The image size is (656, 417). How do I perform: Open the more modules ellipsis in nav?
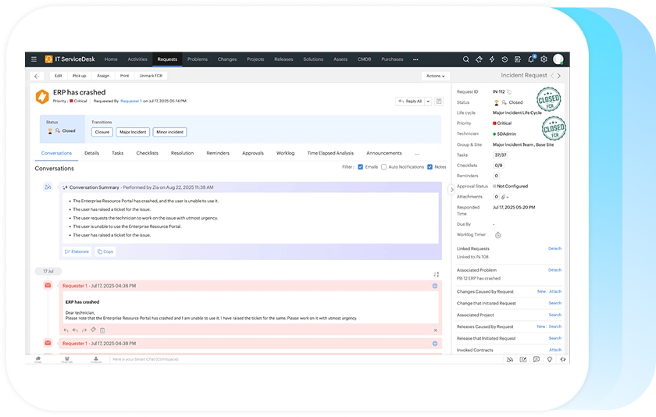point(415,59)
